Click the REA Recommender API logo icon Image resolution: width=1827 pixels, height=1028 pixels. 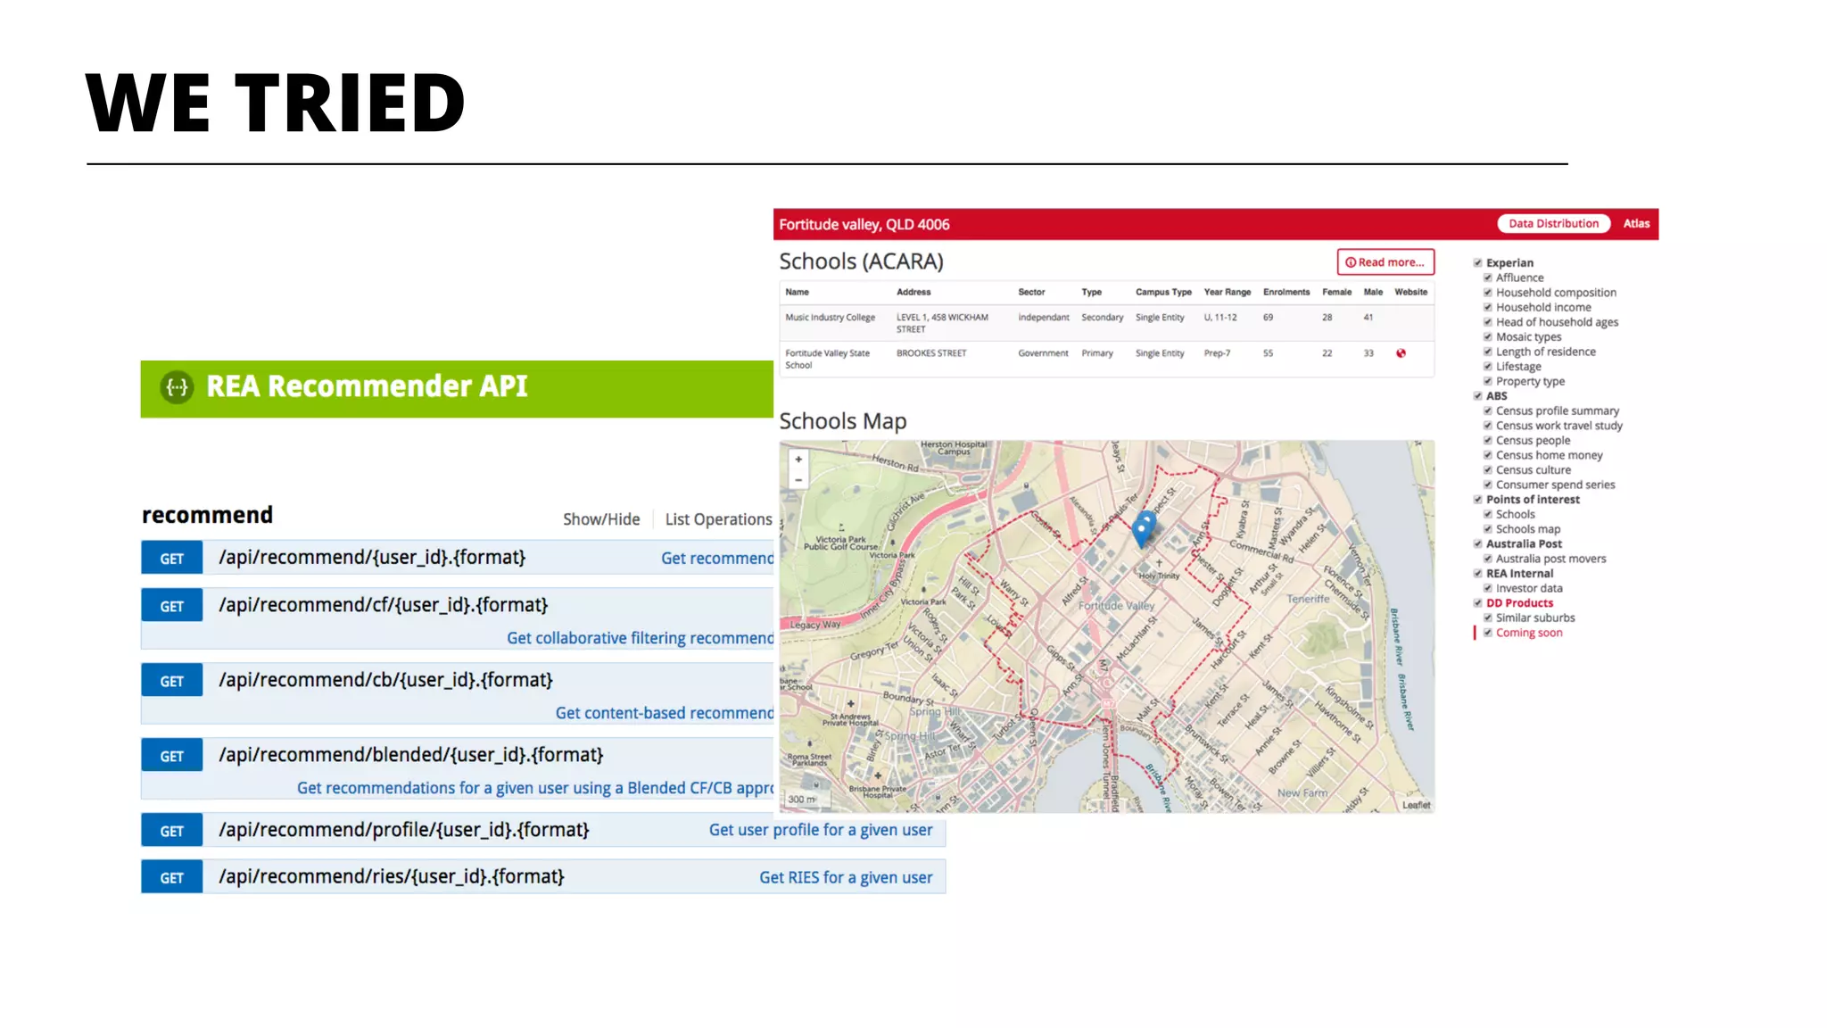pos(178,387)
